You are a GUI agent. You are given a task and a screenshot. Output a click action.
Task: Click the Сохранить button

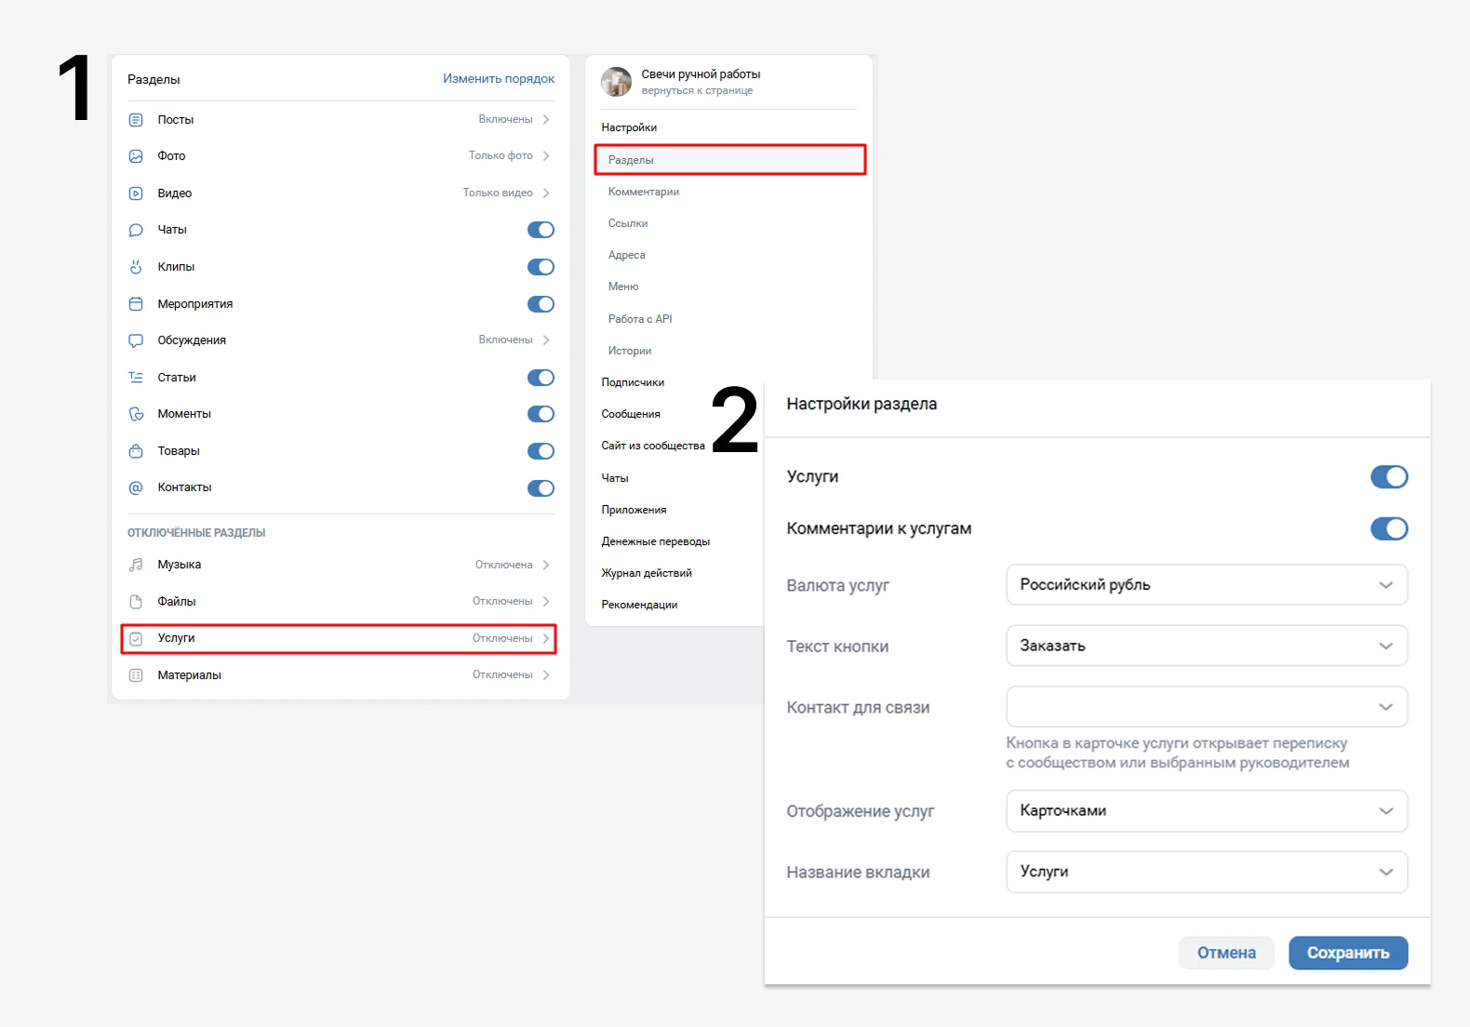pos(1348,953)
